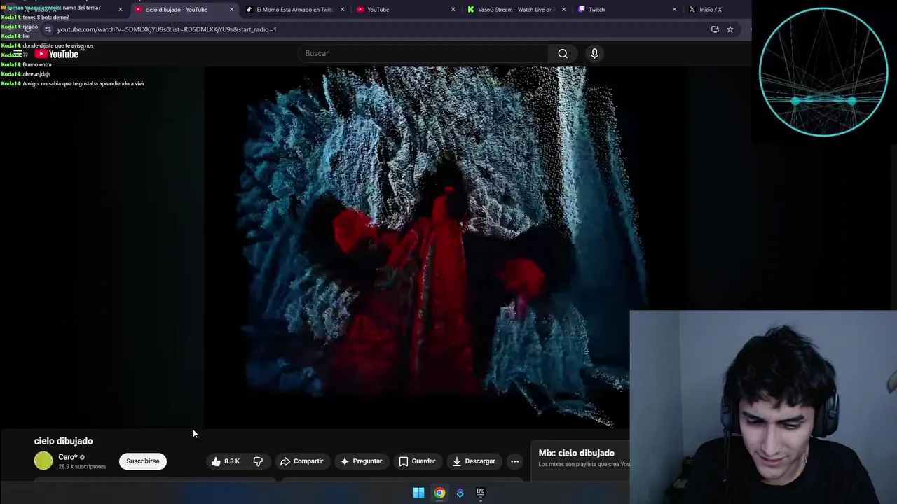This screenshot has width=897, height=504.
Task: Open the purple app icon next to Chrome in taskbar
Action: [460, 493]
